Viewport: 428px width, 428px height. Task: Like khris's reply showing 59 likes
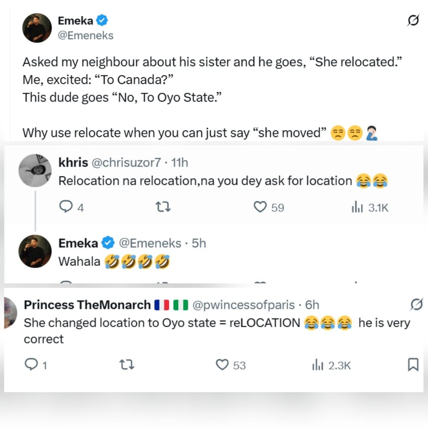point(260,206)
